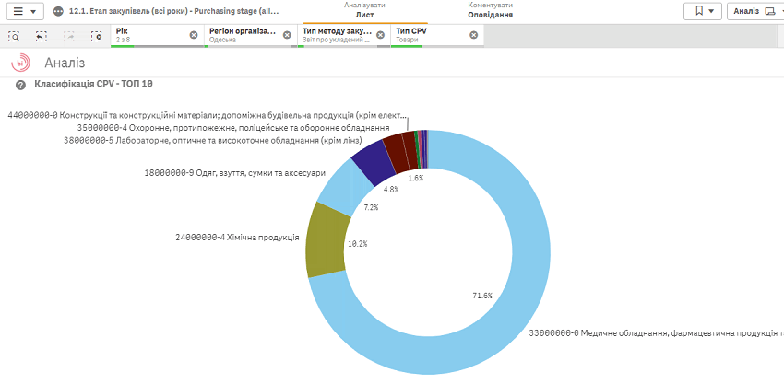Clear the Регіон організатора filter

pyautogui.click(x=287, y=35)
